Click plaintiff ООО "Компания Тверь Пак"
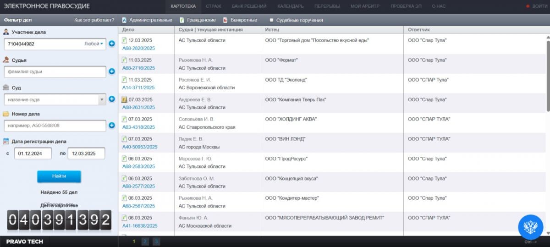 (x=296, y=99)
